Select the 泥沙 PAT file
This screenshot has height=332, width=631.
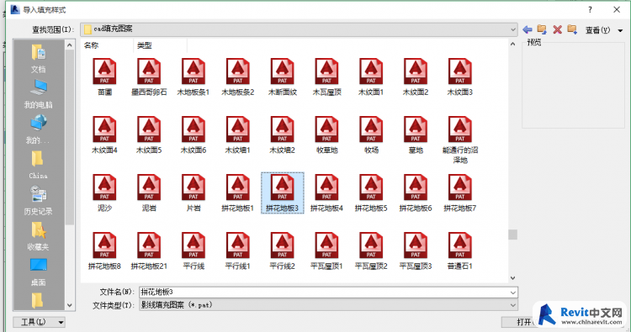pos(104,192)
